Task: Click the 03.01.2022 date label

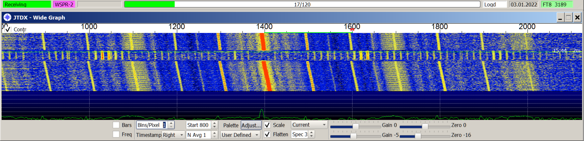Action: (x=524, y=4)
